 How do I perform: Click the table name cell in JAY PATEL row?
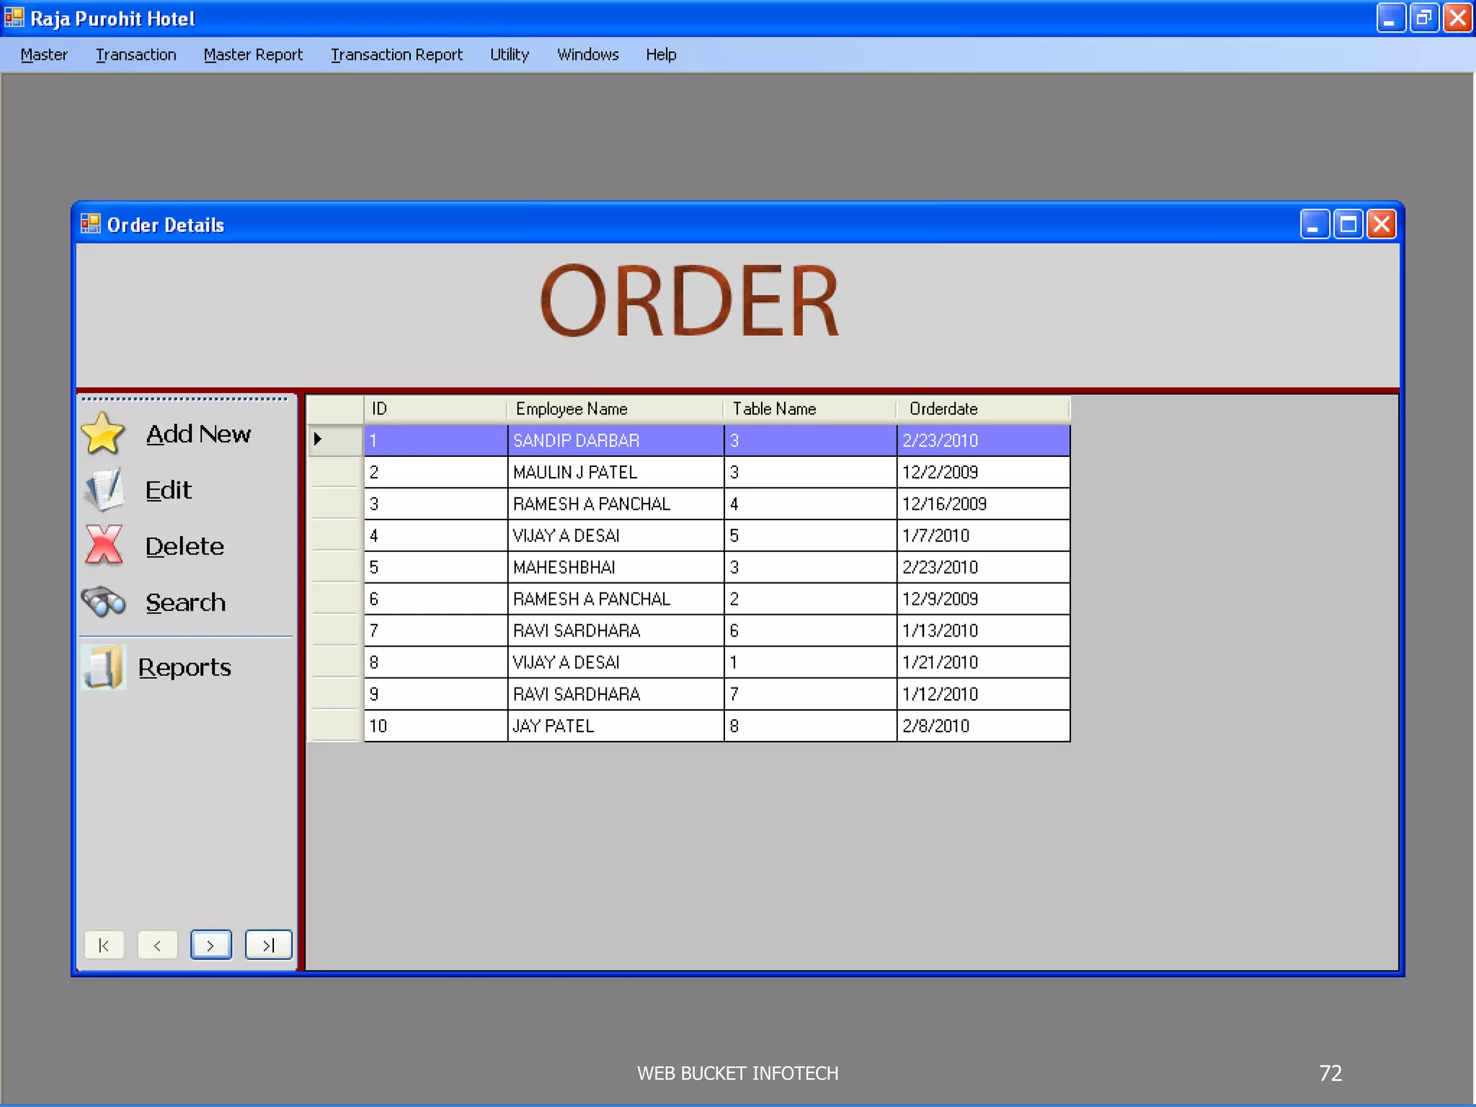[811, 726]
